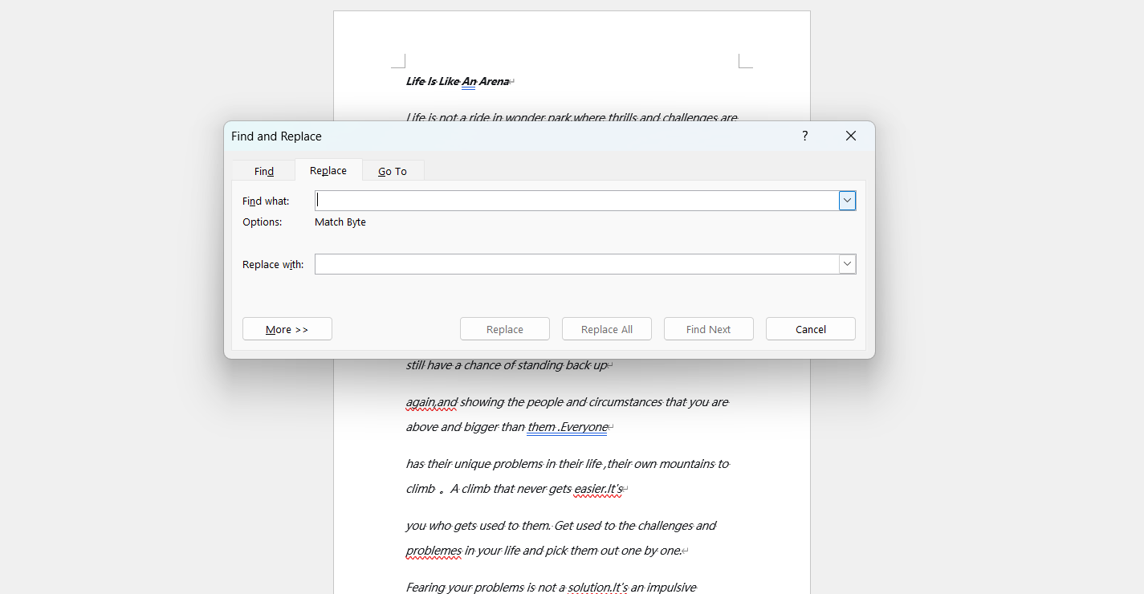This screenshot has height=594, width=1144.
Task: Click the misspelled word problemes
Action: pos(434,551)
